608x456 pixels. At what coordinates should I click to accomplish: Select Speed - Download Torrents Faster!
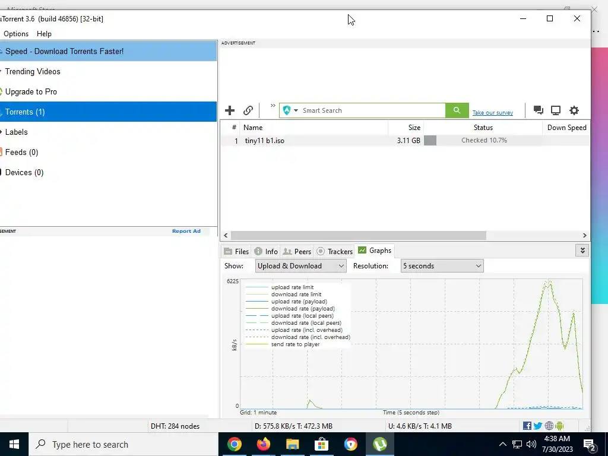click(x=108, y=51)
